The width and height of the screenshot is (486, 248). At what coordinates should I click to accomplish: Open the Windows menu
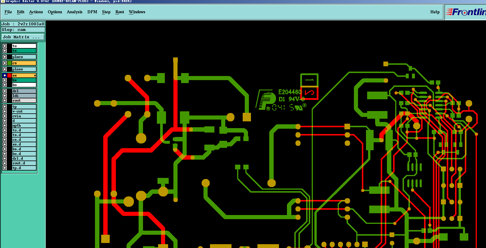point(137,12)
